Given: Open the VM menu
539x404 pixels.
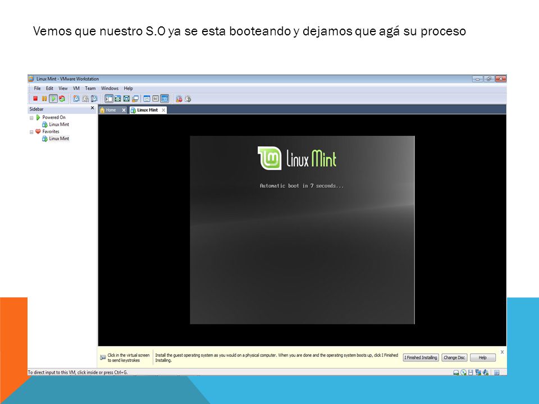Looking at the screenshot, I should 76,88.
